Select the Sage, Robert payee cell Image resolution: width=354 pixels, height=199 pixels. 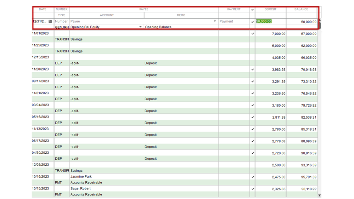point(80,188)
